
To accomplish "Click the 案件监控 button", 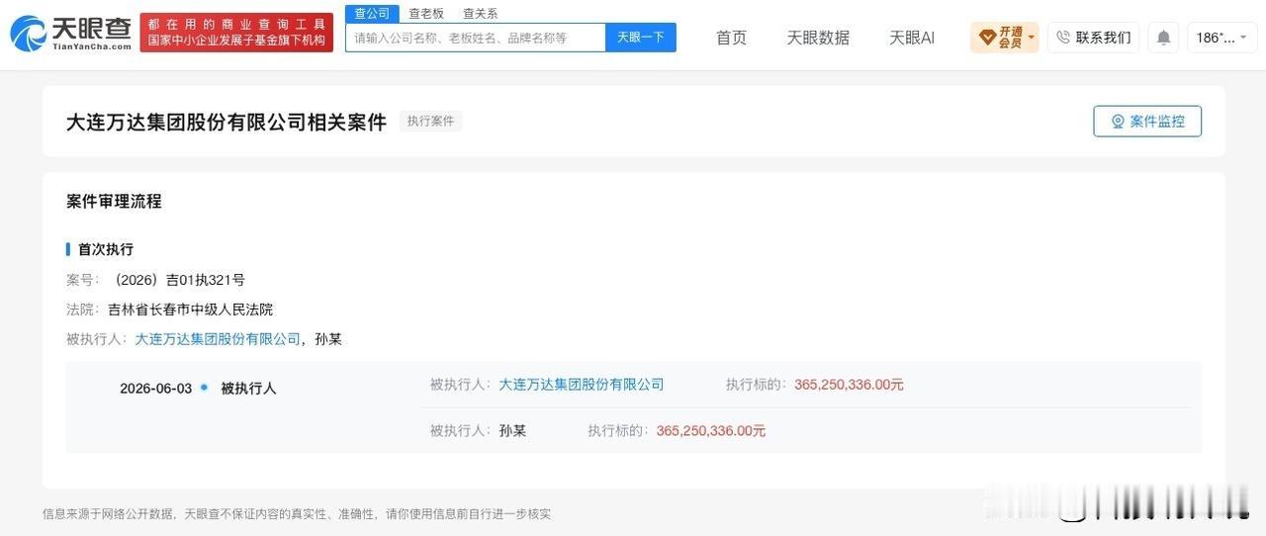I will (1147, 122).
